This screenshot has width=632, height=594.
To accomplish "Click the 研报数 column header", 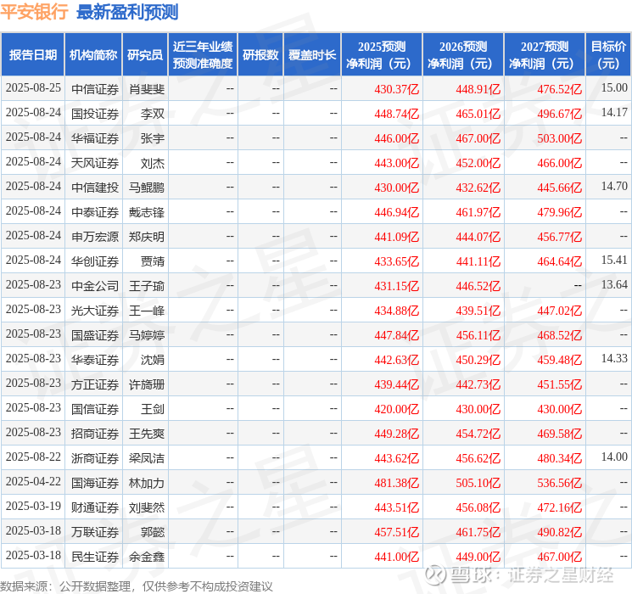I will tap(260, 55).
